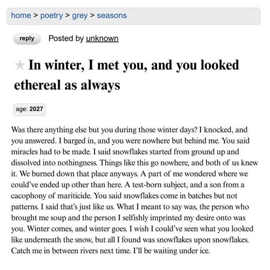The width and height of the screenshot is (270, 270).
Task: Click the reply button
Action: tap(27, 38)
